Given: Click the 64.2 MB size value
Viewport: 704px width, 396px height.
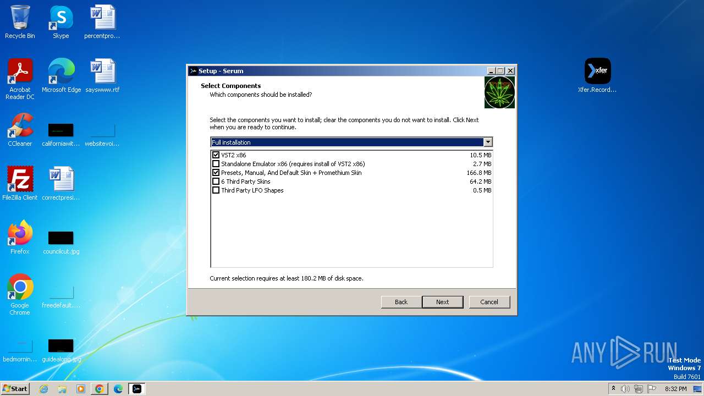Looking at the screenshot, I should [481, 182].
